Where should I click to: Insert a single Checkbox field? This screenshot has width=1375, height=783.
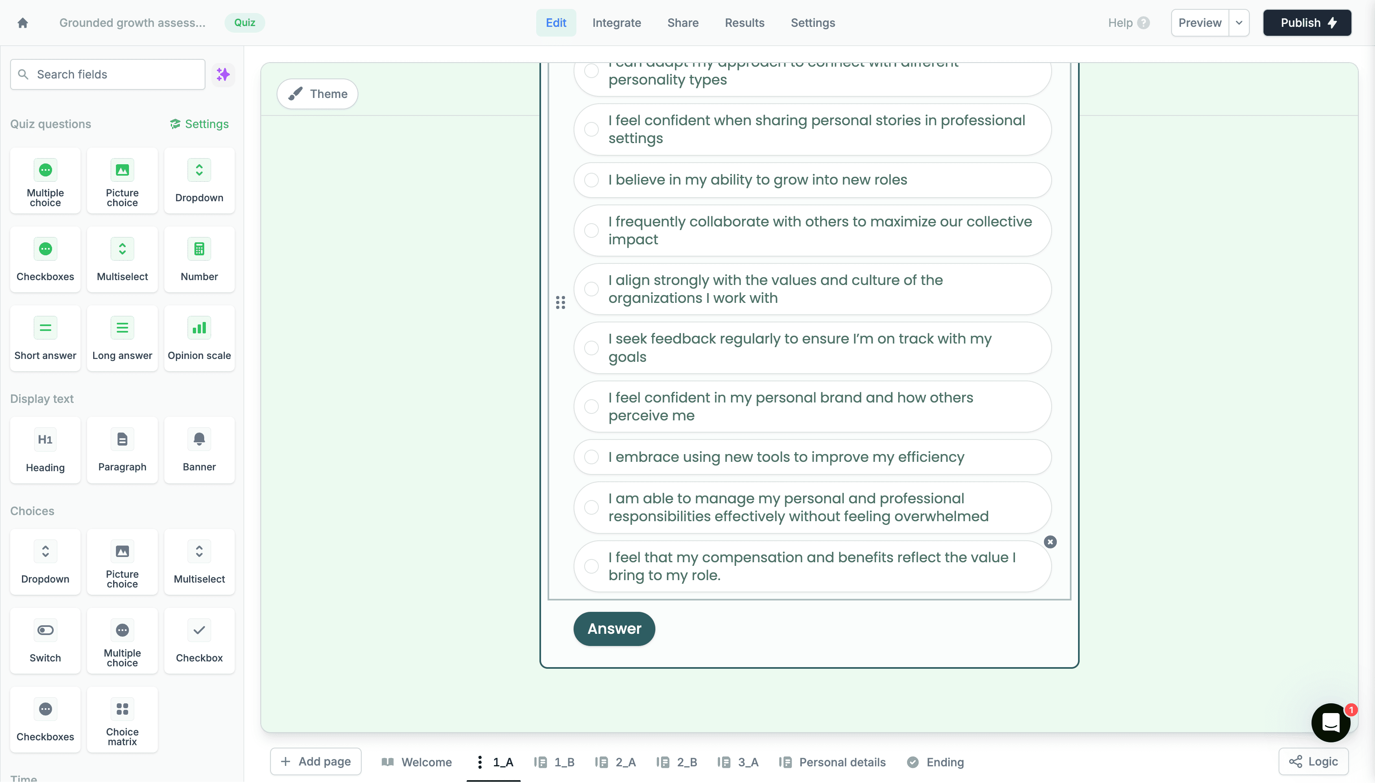coord(199,641)
